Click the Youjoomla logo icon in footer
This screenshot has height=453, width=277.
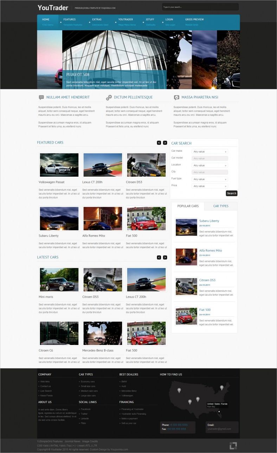pyautogui.click(x=233, y=445)
